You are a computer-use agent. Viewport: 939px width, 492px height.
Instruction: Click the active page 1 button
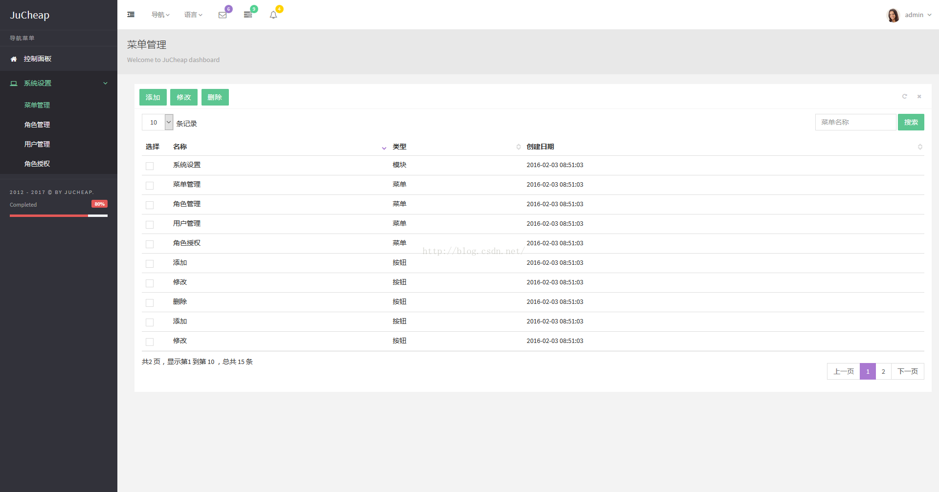(x=868, y=371)
